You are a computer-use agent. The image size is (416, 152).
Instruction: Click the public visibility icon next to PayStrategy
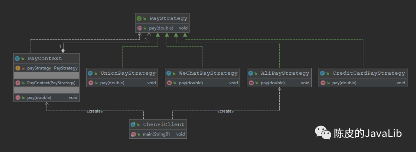click(x=144, y=19)
